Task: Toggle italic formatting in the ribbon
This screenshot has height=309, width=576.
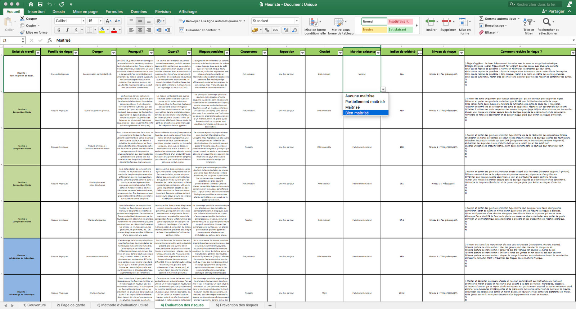Action: 67,30
